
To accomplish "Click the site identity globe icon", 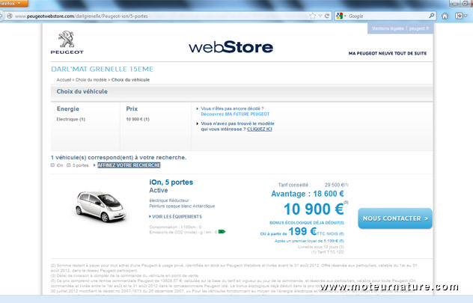I will tap(10, 16).
